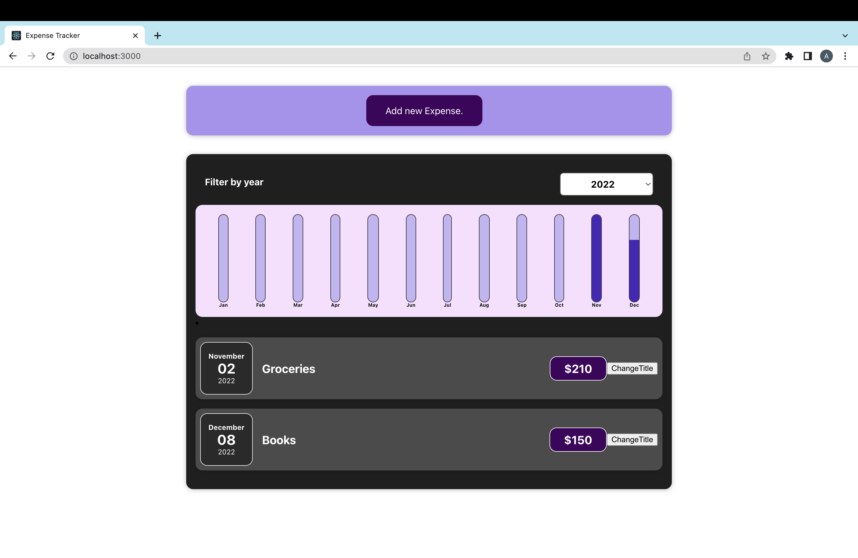Viewport: 858px width, 558px height.
Task: Click the Dec chart bar
Action: coord(634,258)
